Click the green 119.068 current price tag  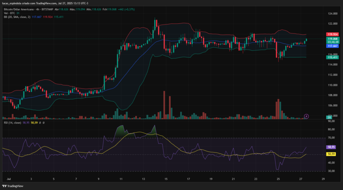click(333, 39)
